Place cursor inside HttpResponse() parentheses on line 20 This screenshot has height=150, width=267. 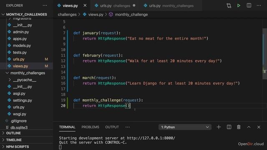tap(128, 105)
